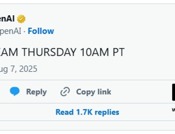Viewport: 175px width, 134px height.
Task: Open the @OpenAI handle link
Action: (11, 31)
